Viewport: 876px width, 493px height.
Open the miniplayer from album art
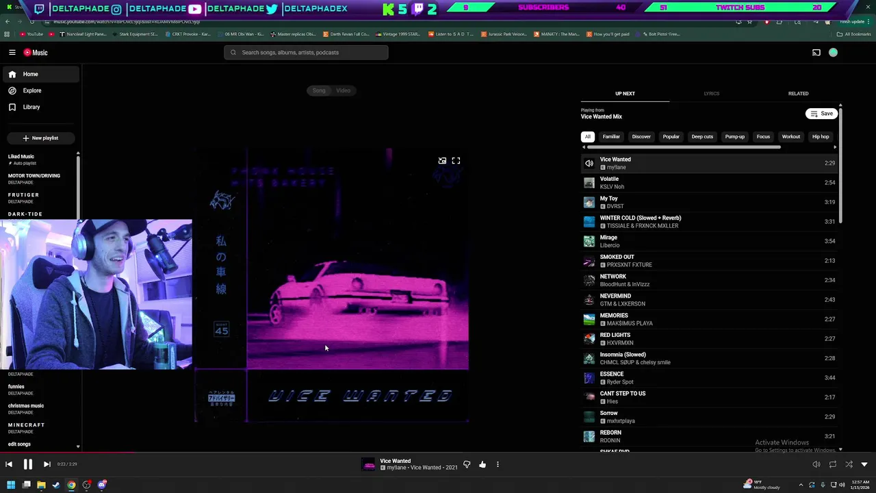click(x=442, y=161)
